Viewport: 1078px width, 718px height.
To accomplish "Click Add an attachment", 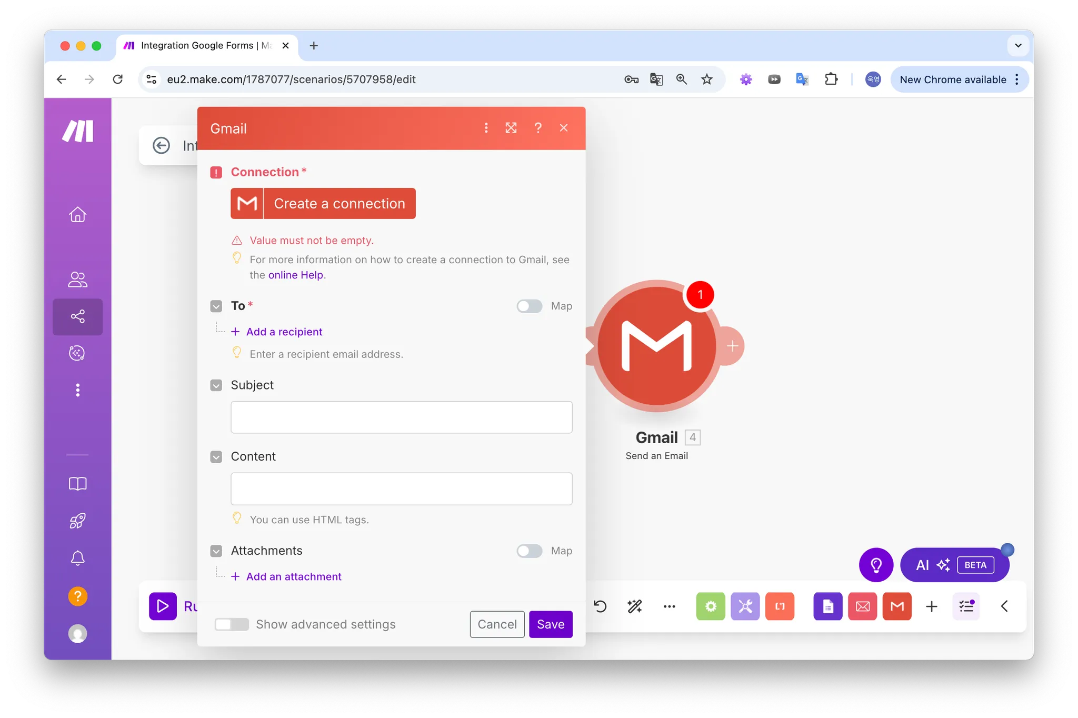I will tap(286, 576).
